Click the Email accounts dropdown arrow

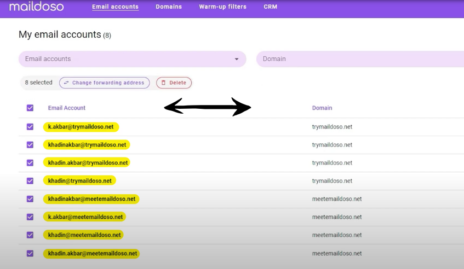pos(237,59)
